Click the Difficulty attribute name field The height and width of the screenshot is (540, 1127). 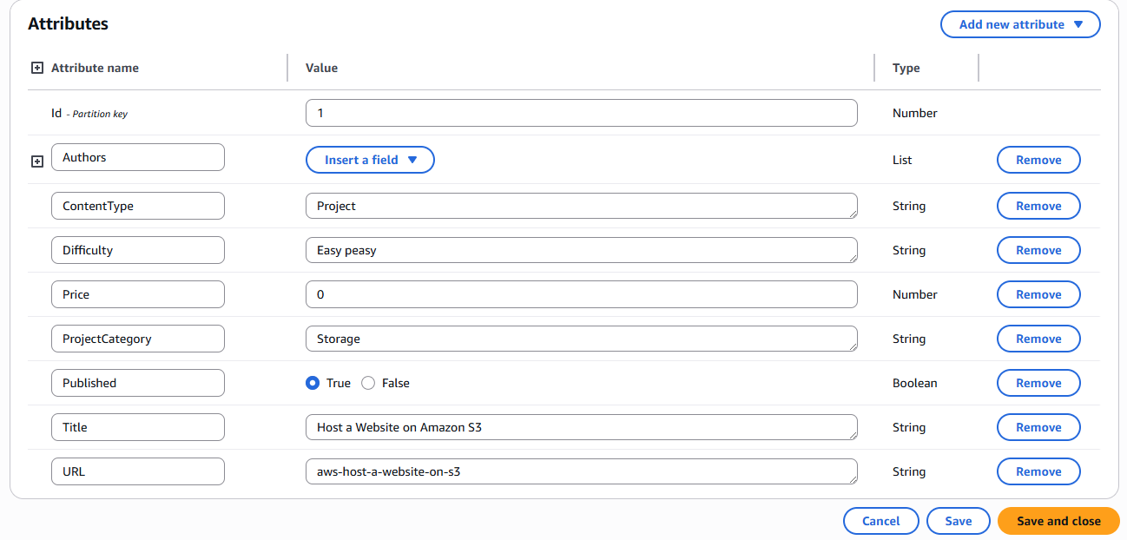(x=137, y=250)
